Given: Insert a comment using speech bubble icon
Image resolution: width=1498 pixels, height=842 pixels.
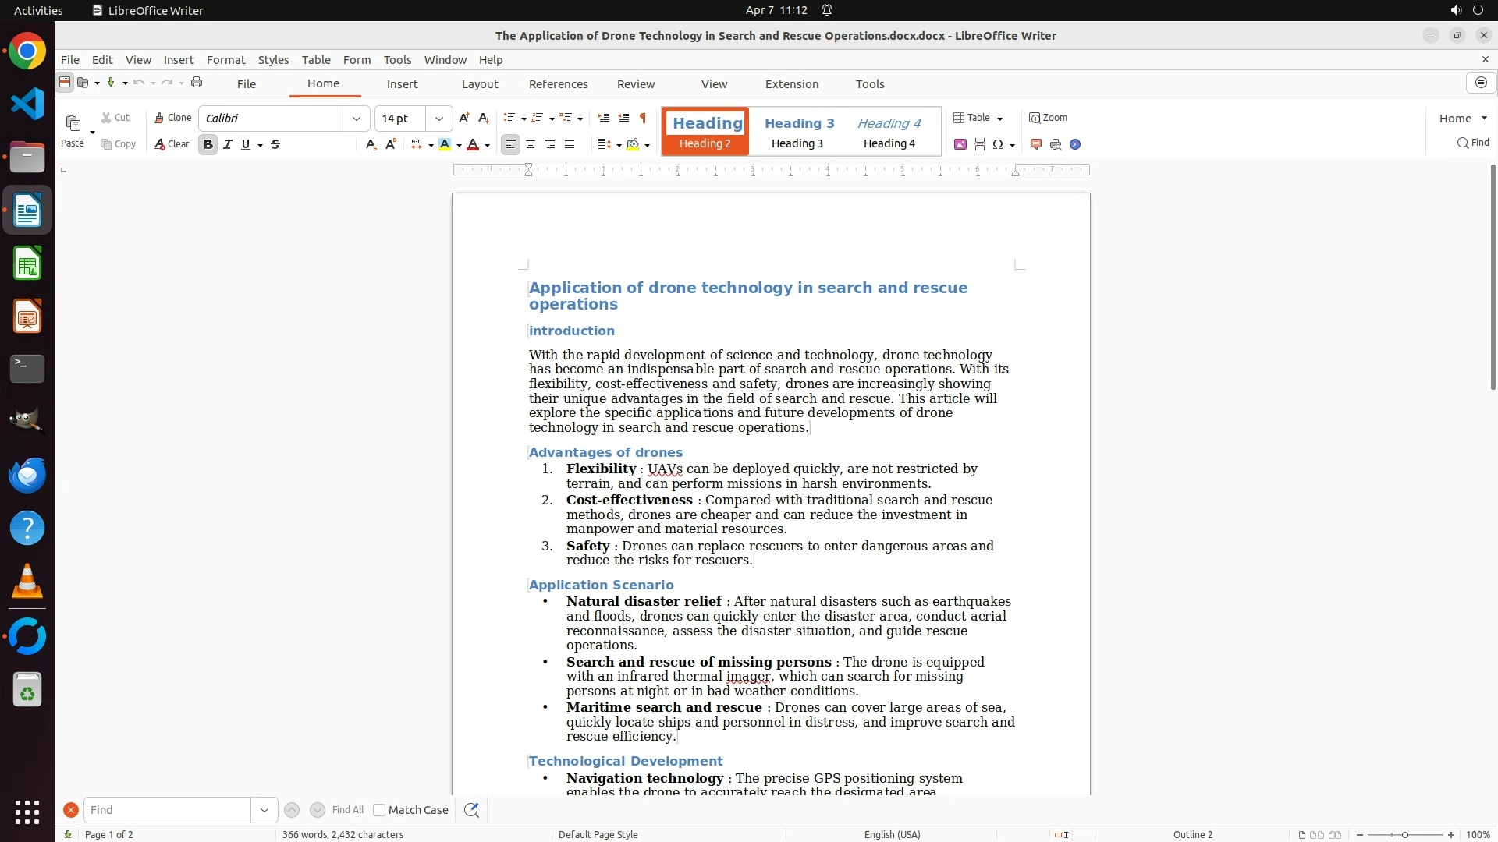Looking at the screenshot, I should point(1036,144).
